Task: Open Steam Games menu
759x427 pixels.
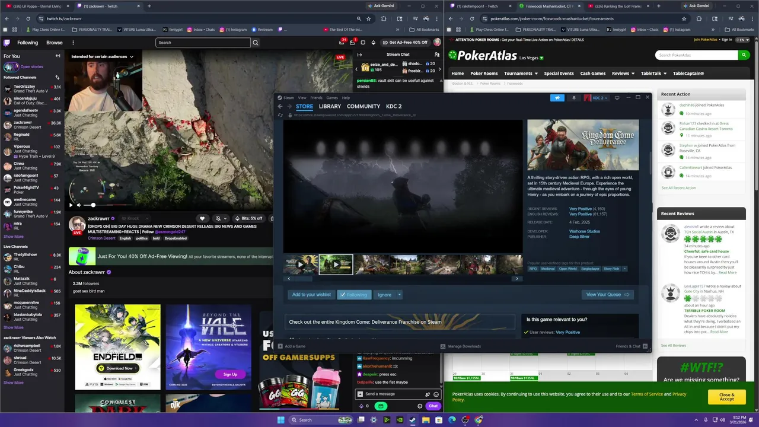Action: click(x=332, y=98)
